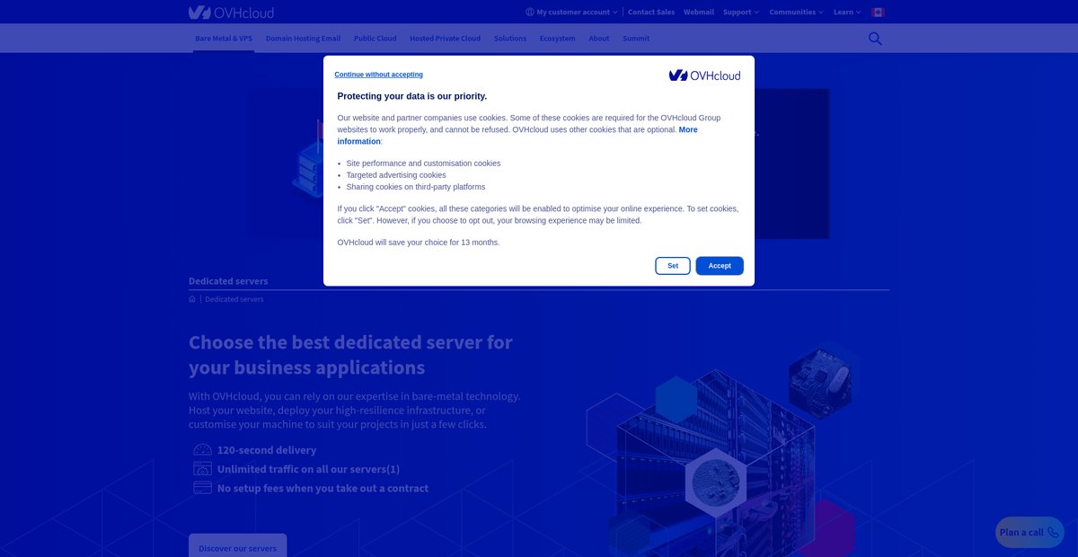The height and width of the screenshot is (557, 1078).
Task: Click Discover our servers button
Action: [238, 546]
